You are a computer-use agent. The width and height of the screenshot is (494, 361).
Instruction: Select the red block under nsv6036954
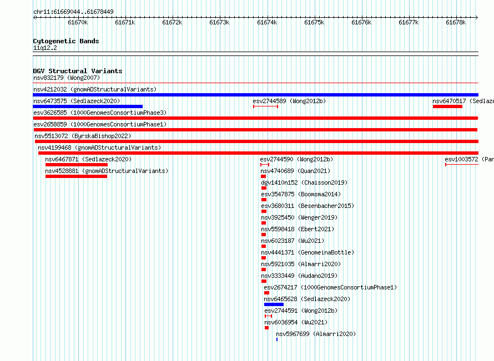click(x=267, y=328)
